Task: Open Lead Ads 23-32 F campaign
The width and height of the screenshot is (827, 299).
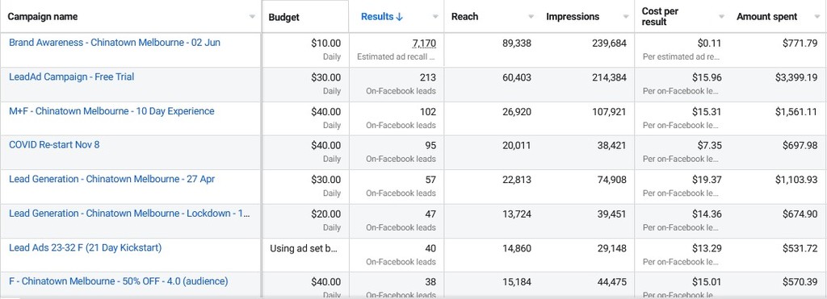Action: tap(85, 247)
